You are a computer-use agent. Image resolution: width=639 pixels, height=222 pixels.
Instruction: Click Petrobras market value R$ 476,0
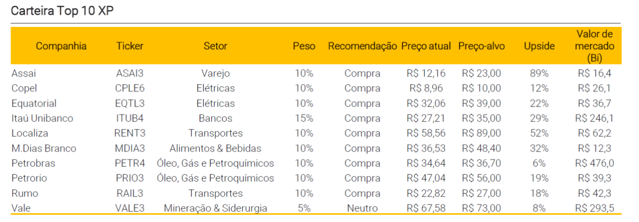pos(595,163)
